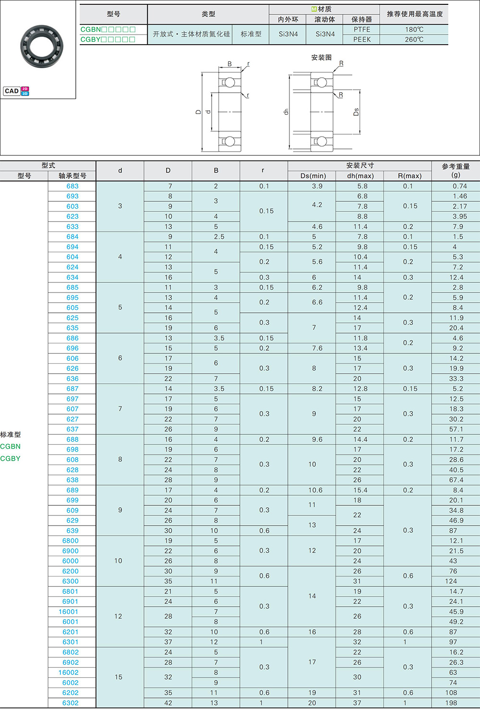Choose bearing model 636
Image resolution: width=480 pixels, height=710 pixels.
tap(72, 379)
